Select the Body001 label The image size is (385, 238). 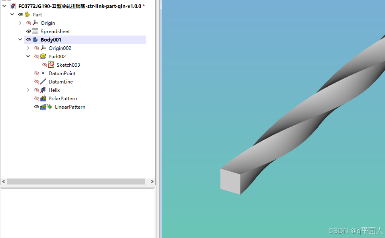click(51, 40)
